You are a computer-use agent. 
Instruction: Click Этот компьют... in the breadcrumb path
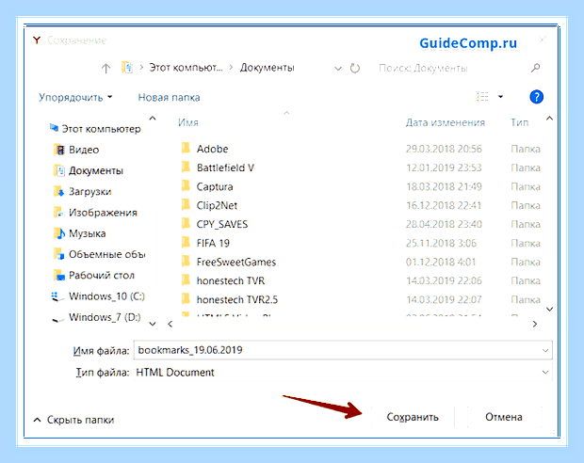click(x=186, y=68)
